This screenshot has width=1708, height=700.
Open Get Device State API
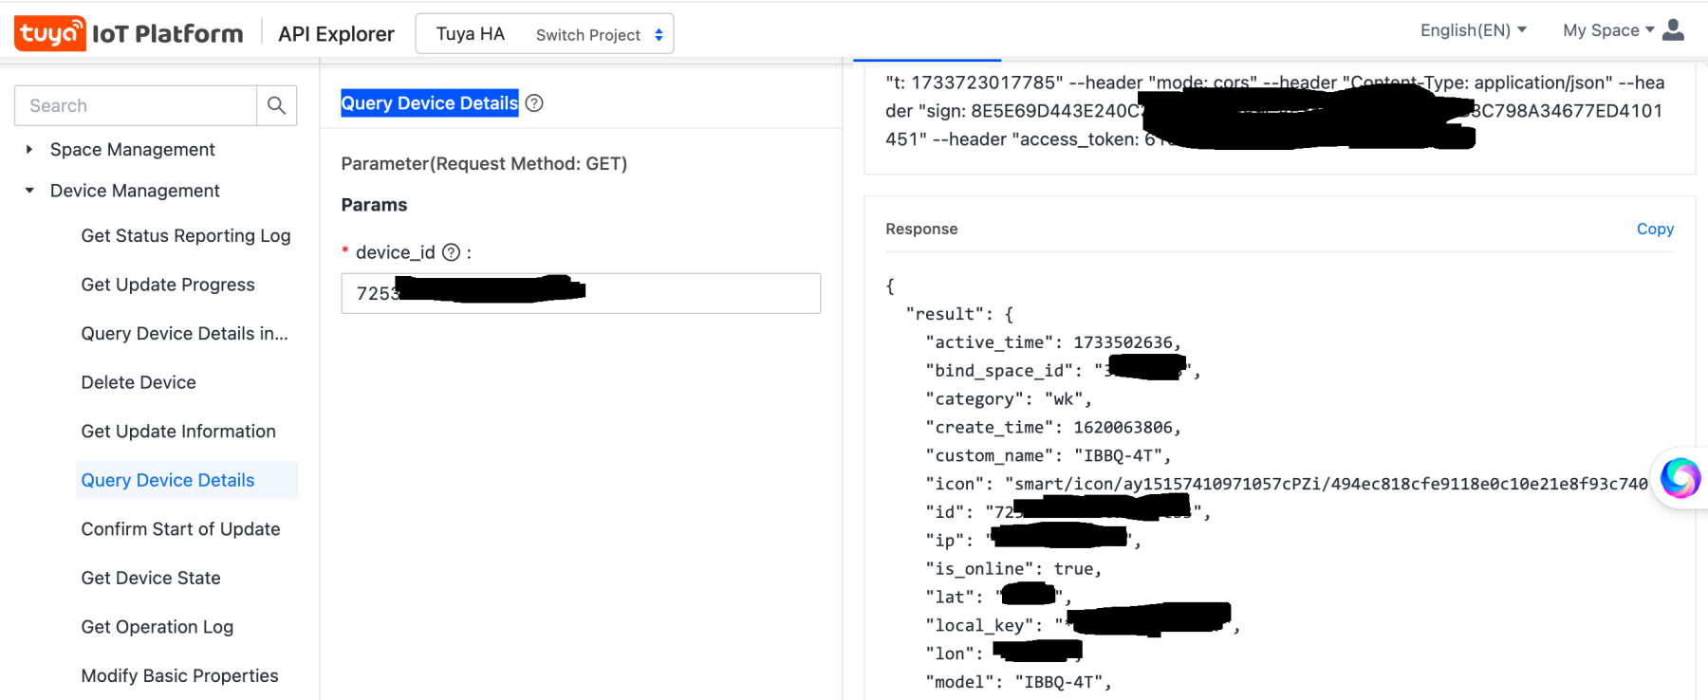(151, 578)
